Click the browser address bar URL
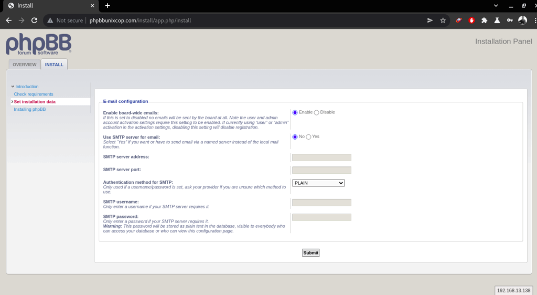This screenshot has width=537, height=295. [140, 20]
